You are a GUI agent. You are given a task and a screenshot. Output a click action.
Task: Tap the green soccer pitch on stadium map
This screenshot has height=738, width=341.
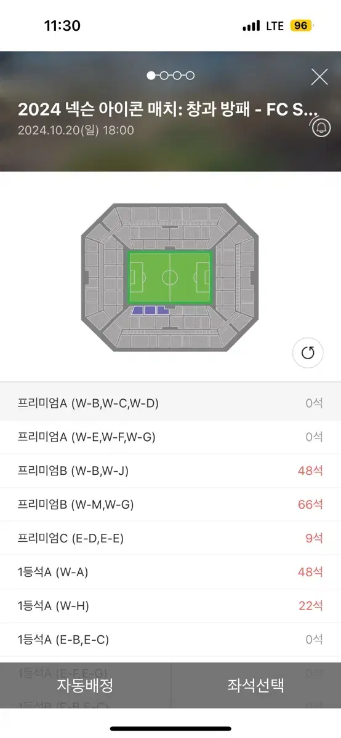[x=170, y=277]
